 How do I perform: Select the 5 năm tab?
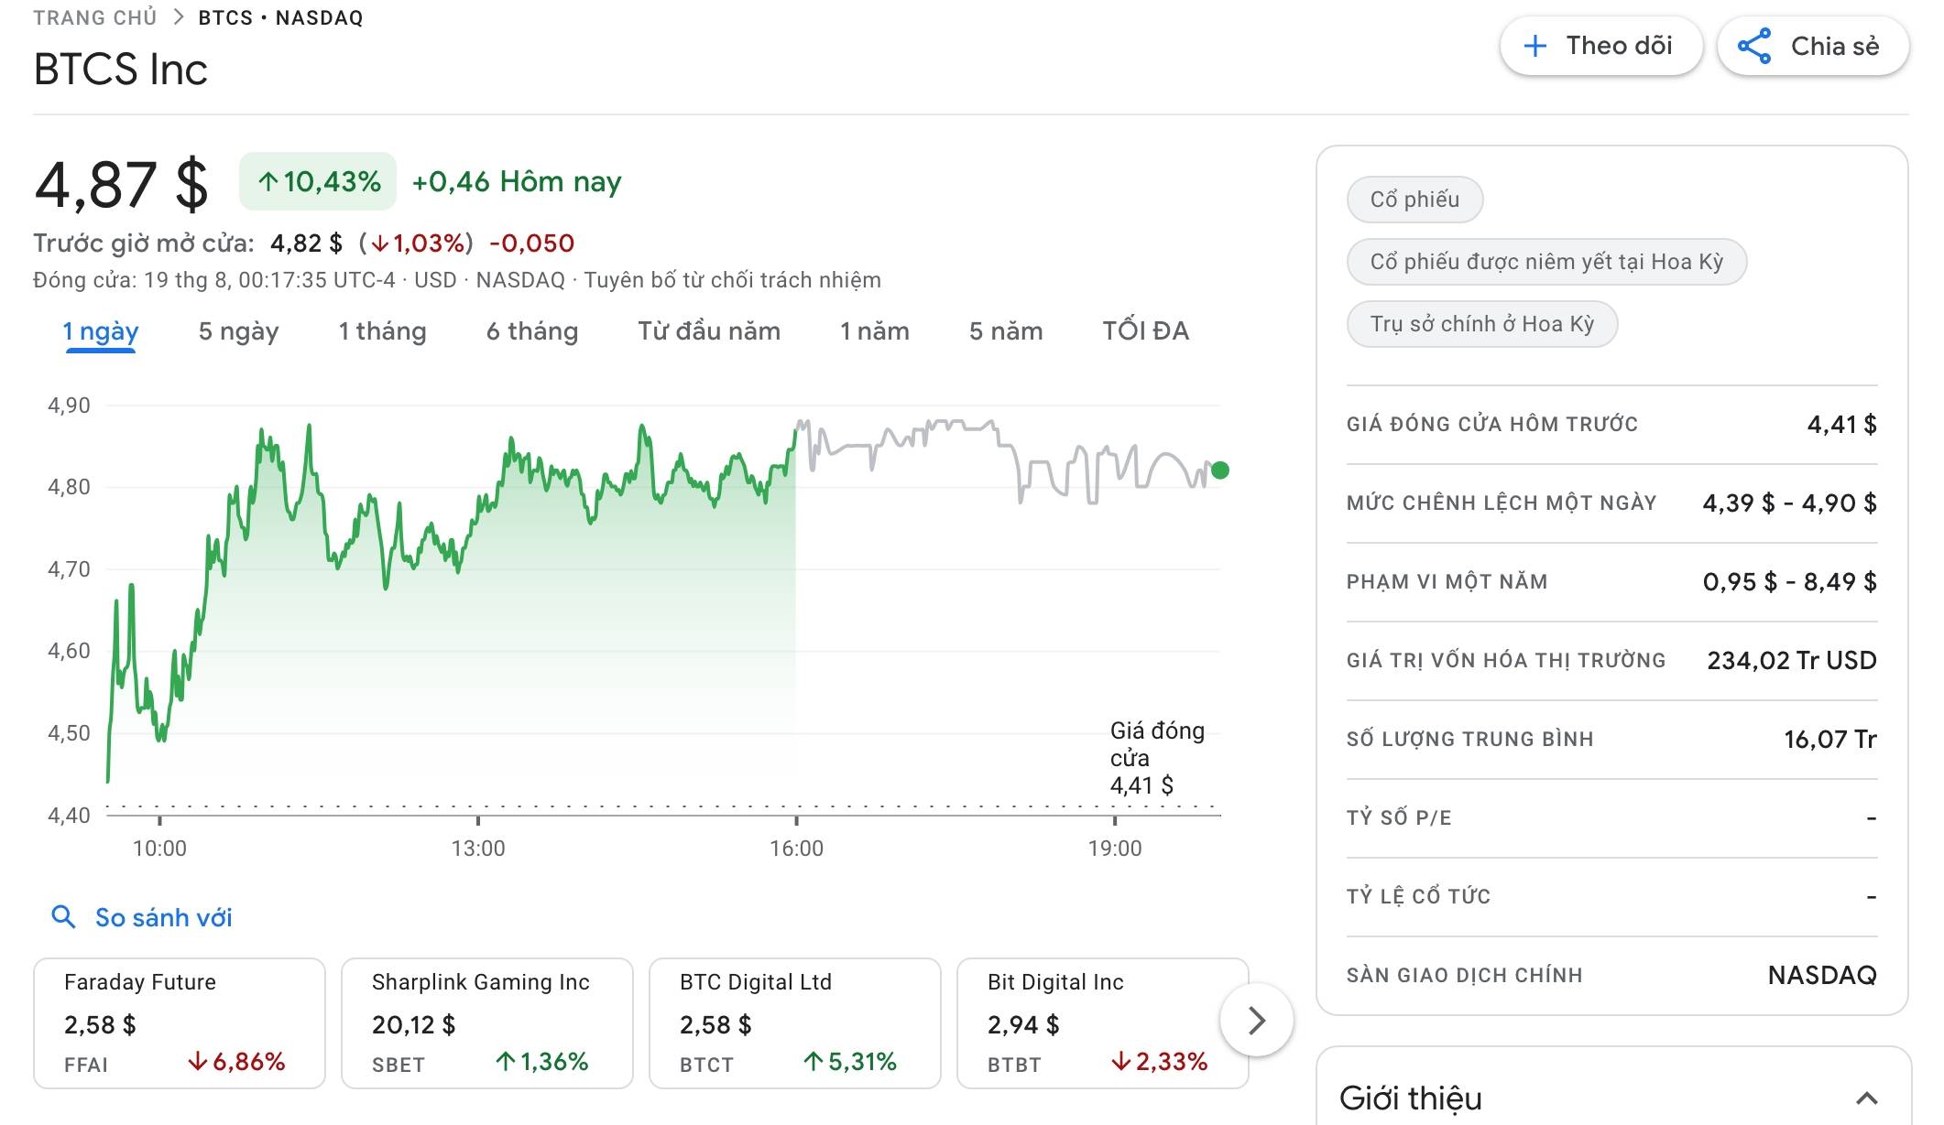(1006, 331)
